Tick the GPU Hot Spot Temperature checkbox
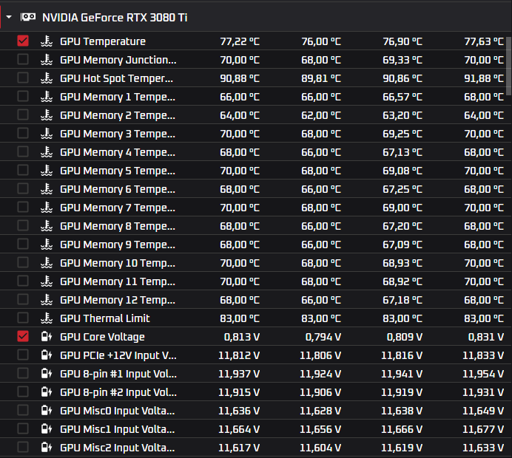512x458 pixels. pos(23,78)
